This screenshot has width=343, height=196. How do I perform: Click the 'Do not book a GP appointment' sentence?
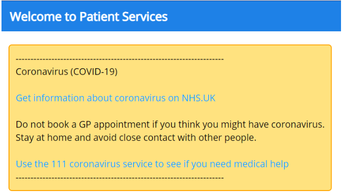(170, 124)
